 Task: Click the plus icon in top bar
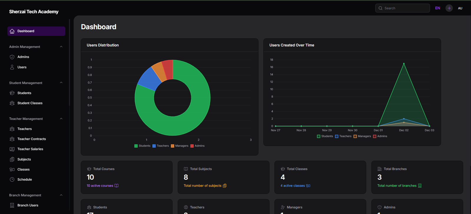click(449, 8)
